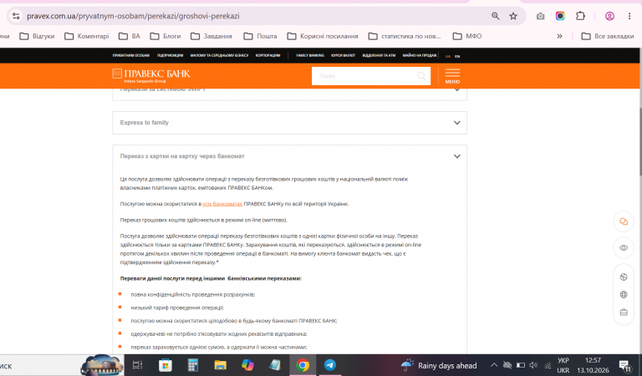
Task: Open the Блоги bookmarks folder
Action: [166, 36]
